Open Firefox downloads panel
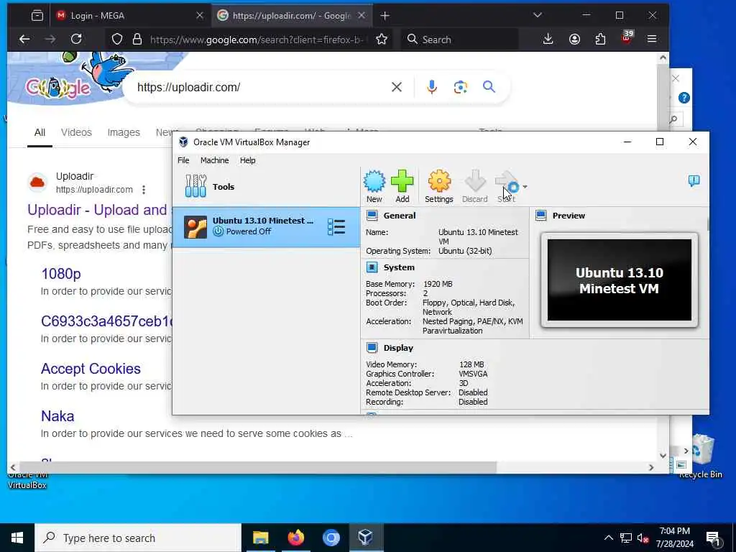Screen dimensions: 736x552 pyautogui.click(x=548, y=40)
